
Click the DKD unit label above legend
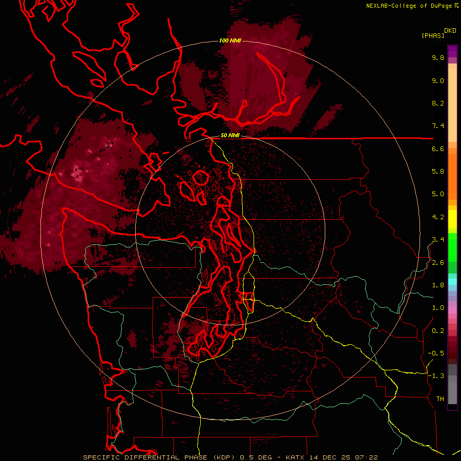pos(450,31)
